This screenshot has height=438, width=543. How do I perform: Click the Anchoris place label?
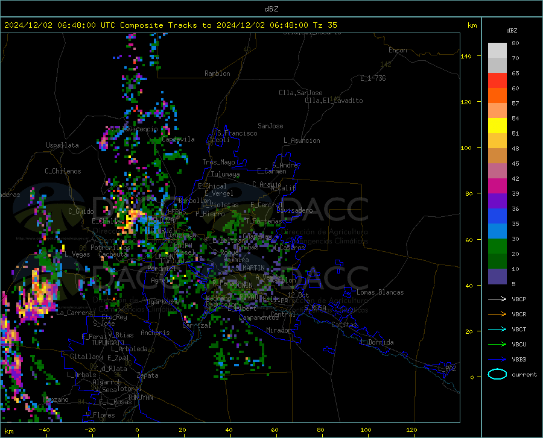point(155,333)
